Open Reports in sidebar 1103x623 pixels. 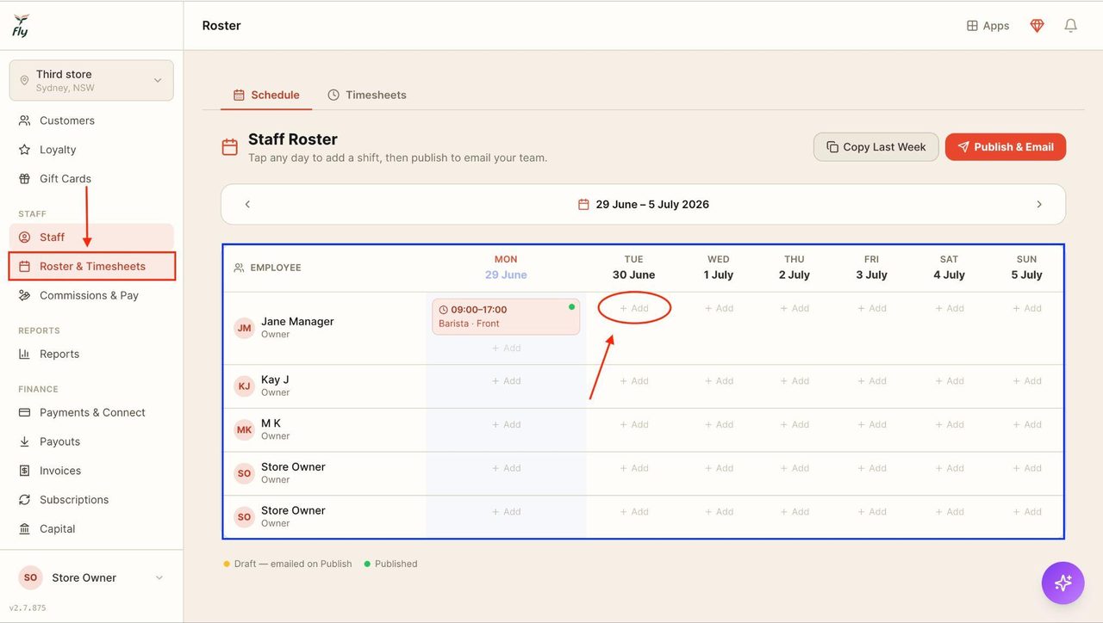[x=91, y=354]
